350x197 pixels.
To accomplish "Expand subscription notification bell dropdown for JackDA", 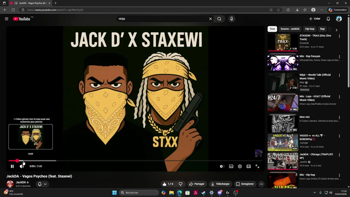I will click(42, 184).
